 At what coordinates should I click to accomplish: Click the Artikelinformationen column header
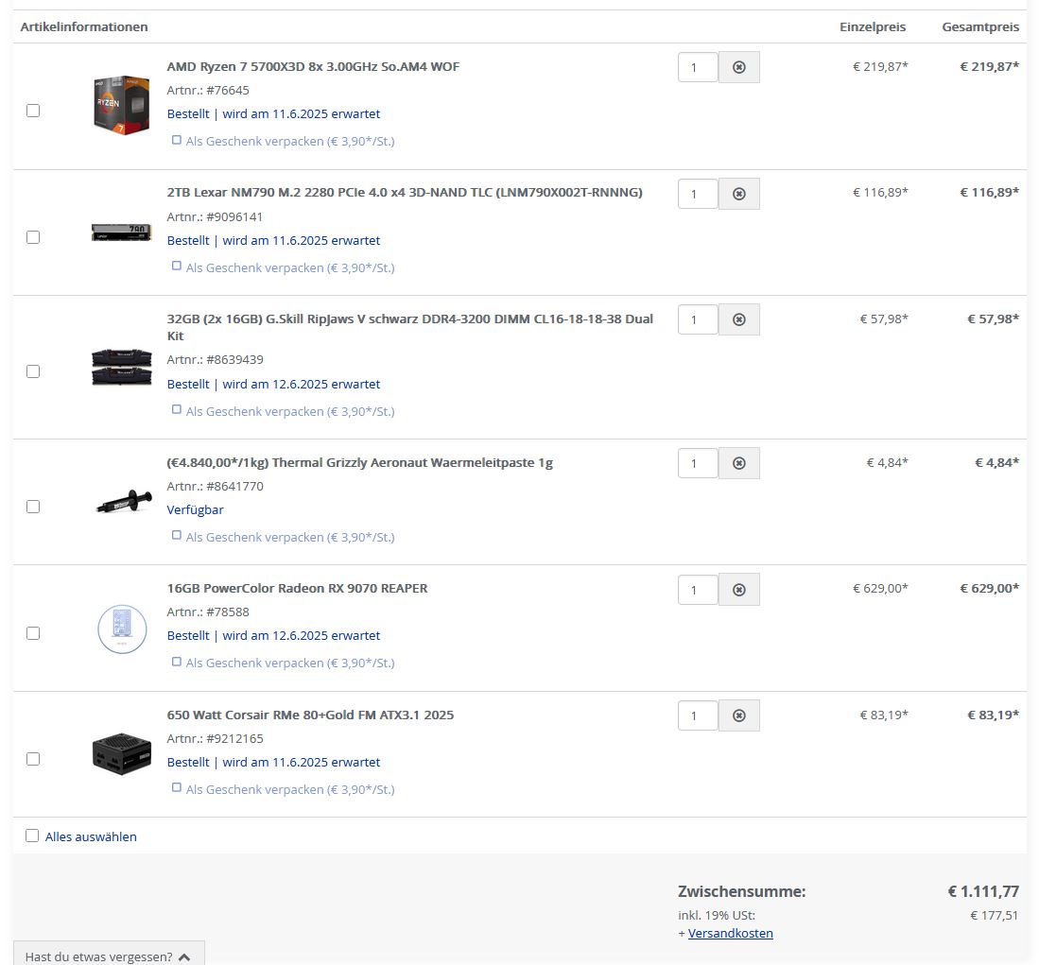[84, 27]
